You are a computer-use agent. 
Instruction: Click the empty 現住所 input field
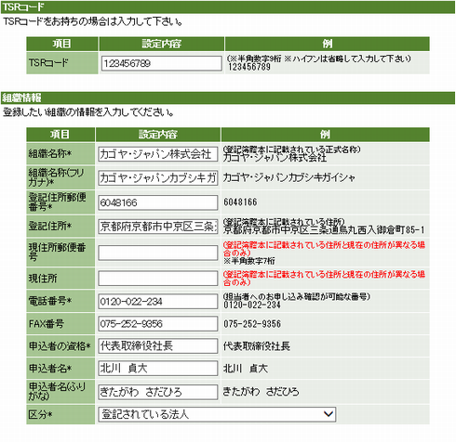tap(158, 279)
